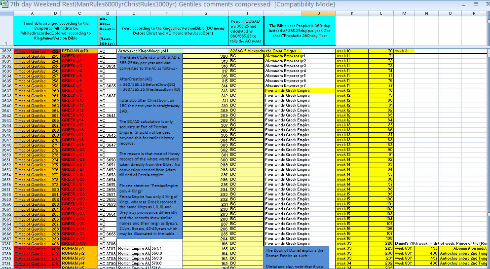Click the 'Years according to the KingJamesVersionBible' header cell

(x=173, y=31)
